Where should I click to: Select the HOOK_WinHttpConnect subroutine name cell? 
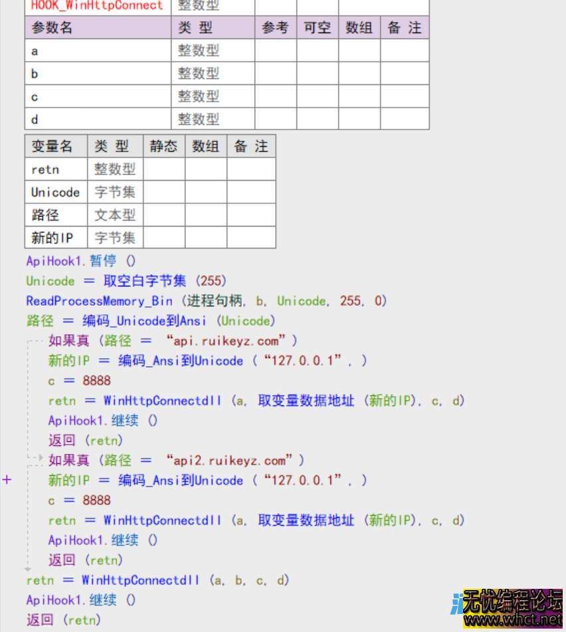tap(98, 6)
